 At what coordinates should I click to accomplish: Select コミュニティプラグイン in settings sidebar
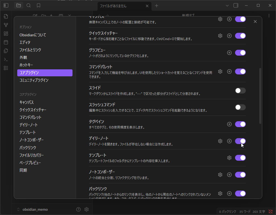tap(34, 80)
